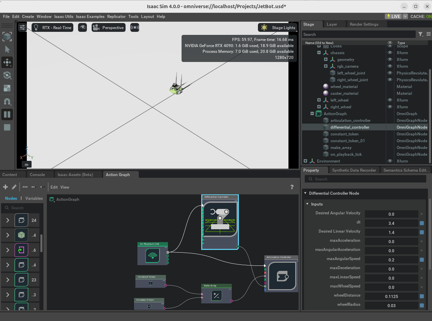The width and height of the screenshot is (432, 321).
Task: Toggle visibility of chassis prim
Action: coord(390,53)
